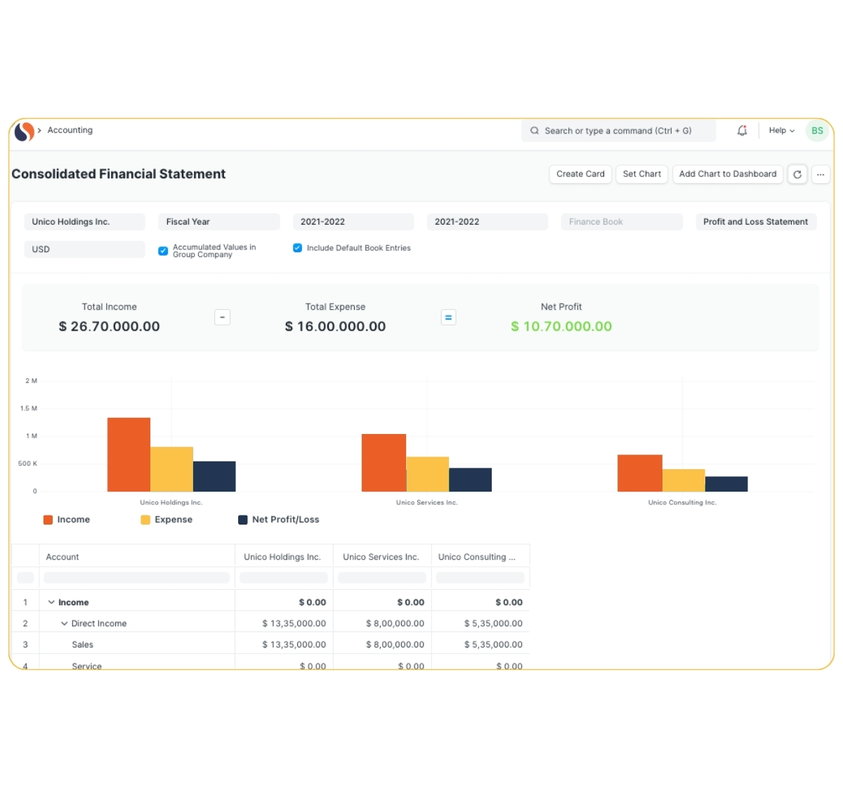This screenshot has width=843, height=788.
Task: Collapse the Income account row
Action: click(x=51, y=603)
